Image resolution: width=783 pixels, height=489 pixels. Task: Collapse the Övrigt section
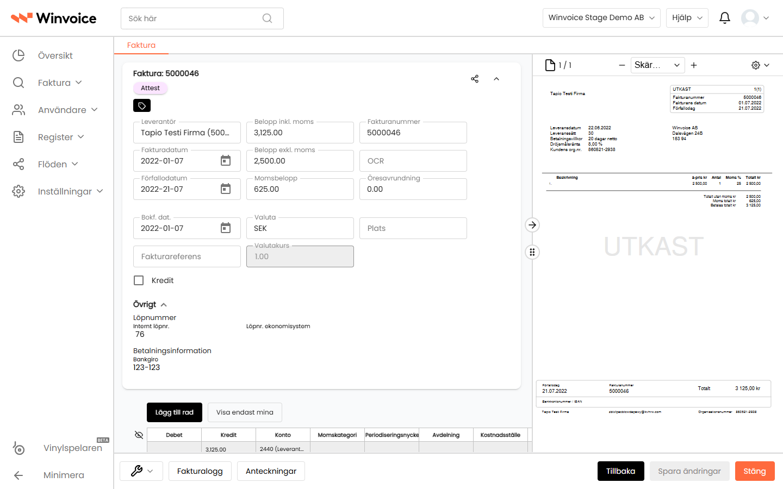[164, 305]
